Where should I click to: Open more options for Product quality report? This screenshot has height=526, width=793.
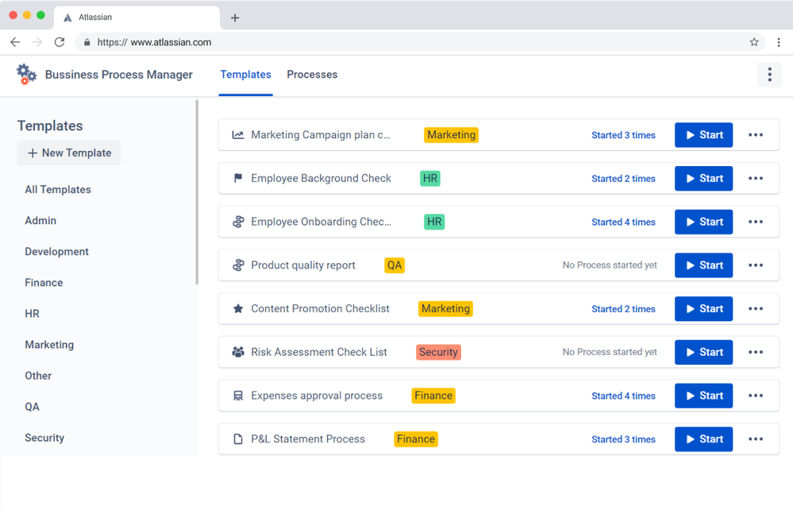coord(756,265)
